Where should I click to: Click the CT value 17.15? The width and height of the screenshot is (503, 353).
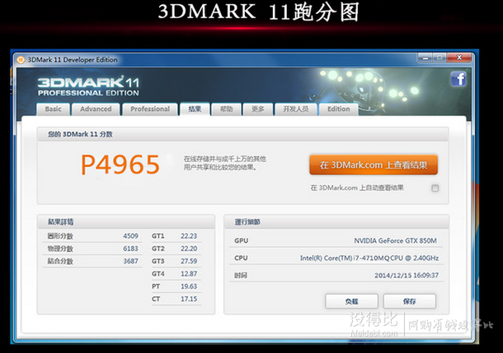point(189,299)
